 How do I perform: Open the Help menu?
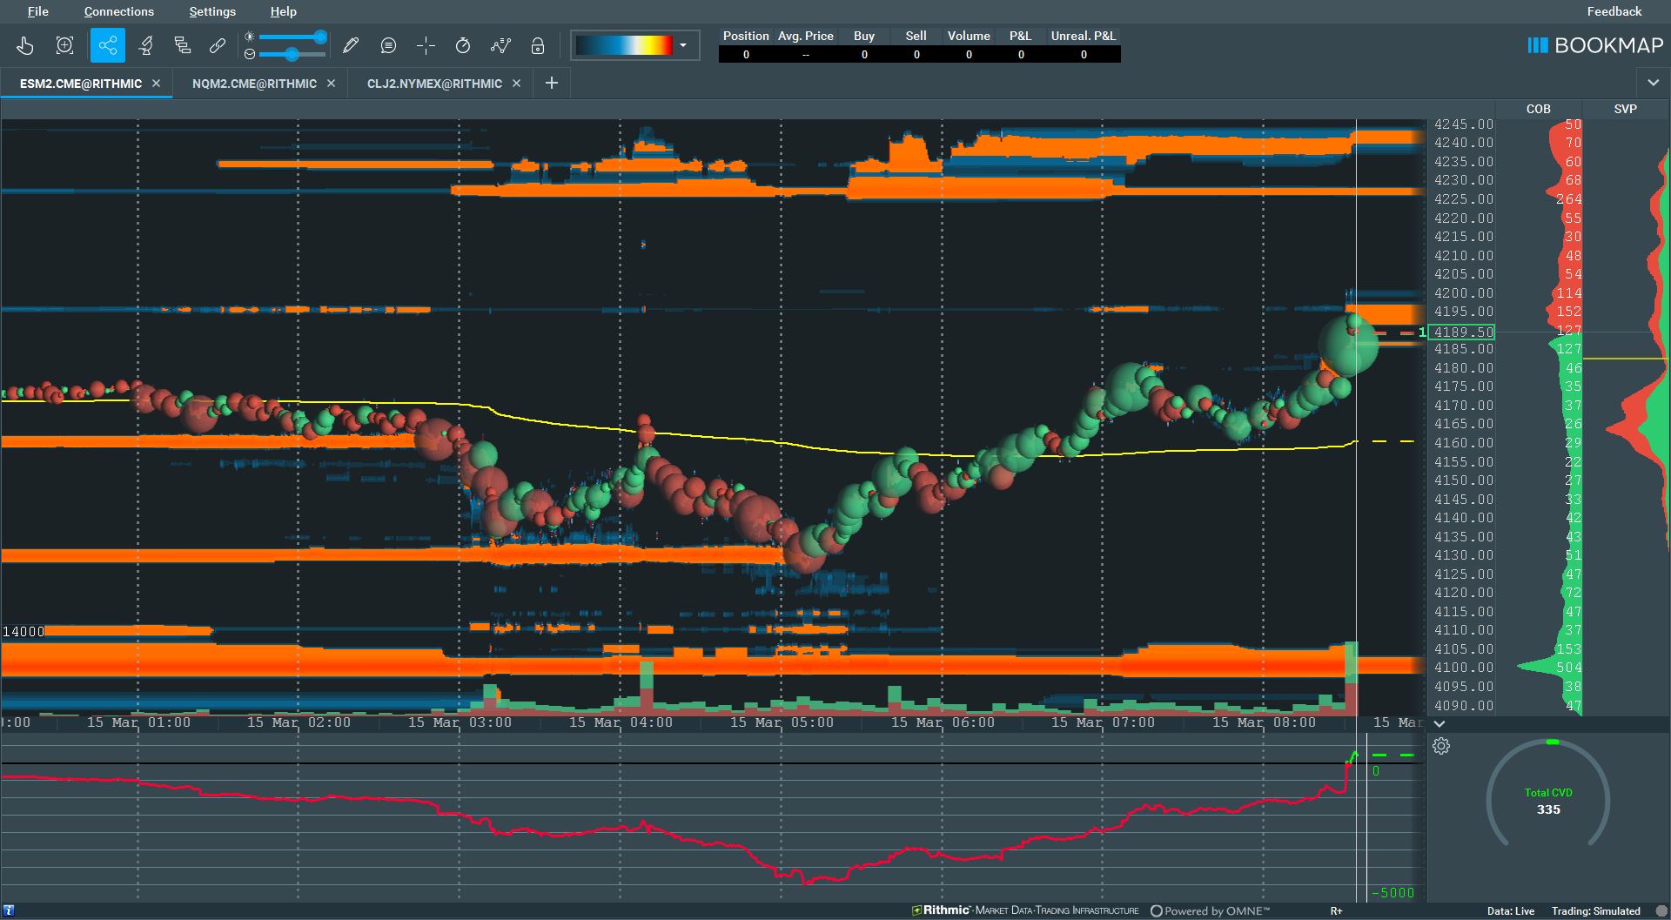pyautogui.click(x=283, y=11)
